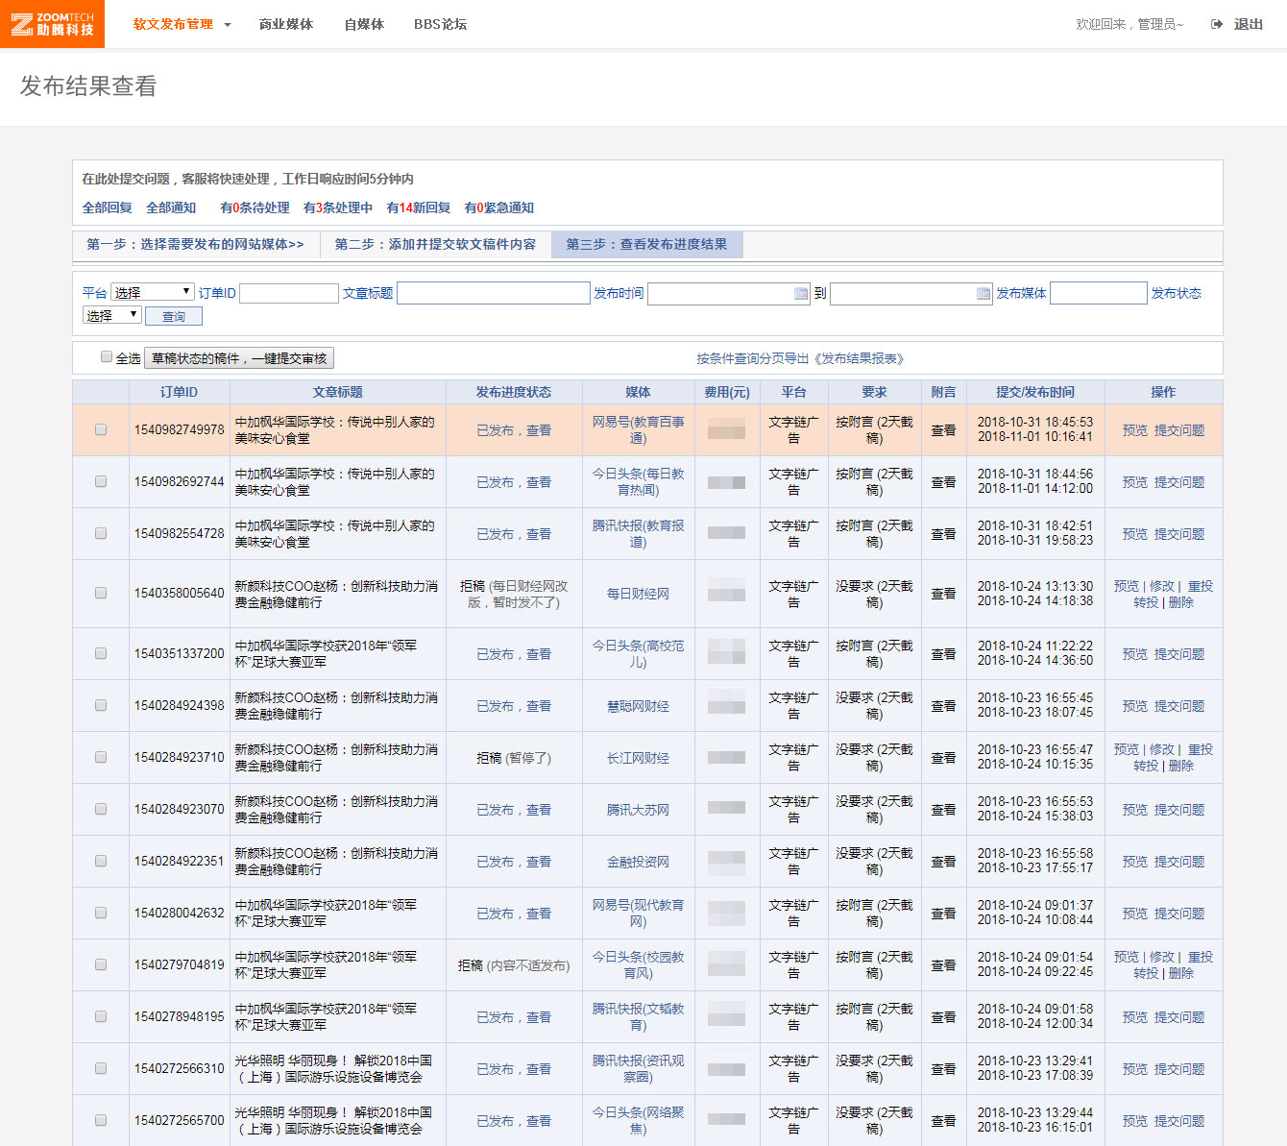
Task: Expand the 平台 platform dropdown
Action: click(x=153, y=292)
